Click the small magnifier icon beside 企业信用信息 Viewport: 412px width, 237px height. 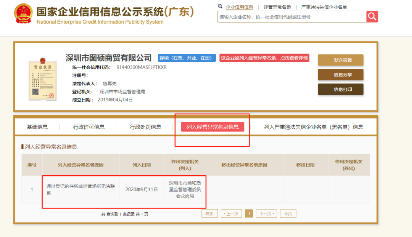(x=220, y=6)
